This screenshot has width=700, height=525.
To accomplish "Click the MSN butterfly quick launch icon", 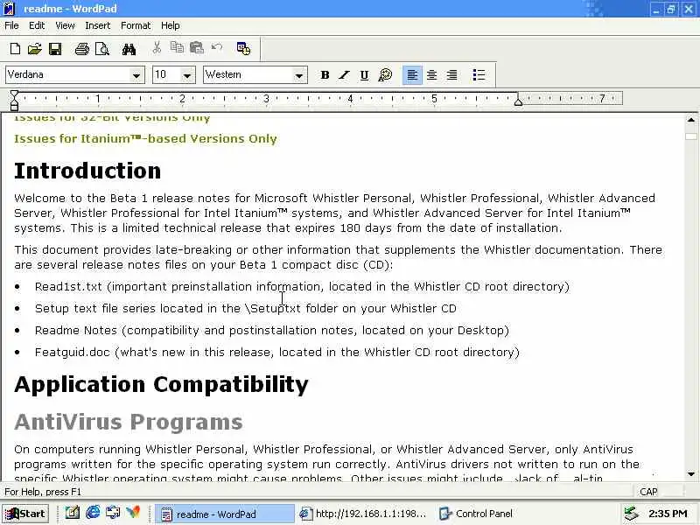I will [133, 512].
